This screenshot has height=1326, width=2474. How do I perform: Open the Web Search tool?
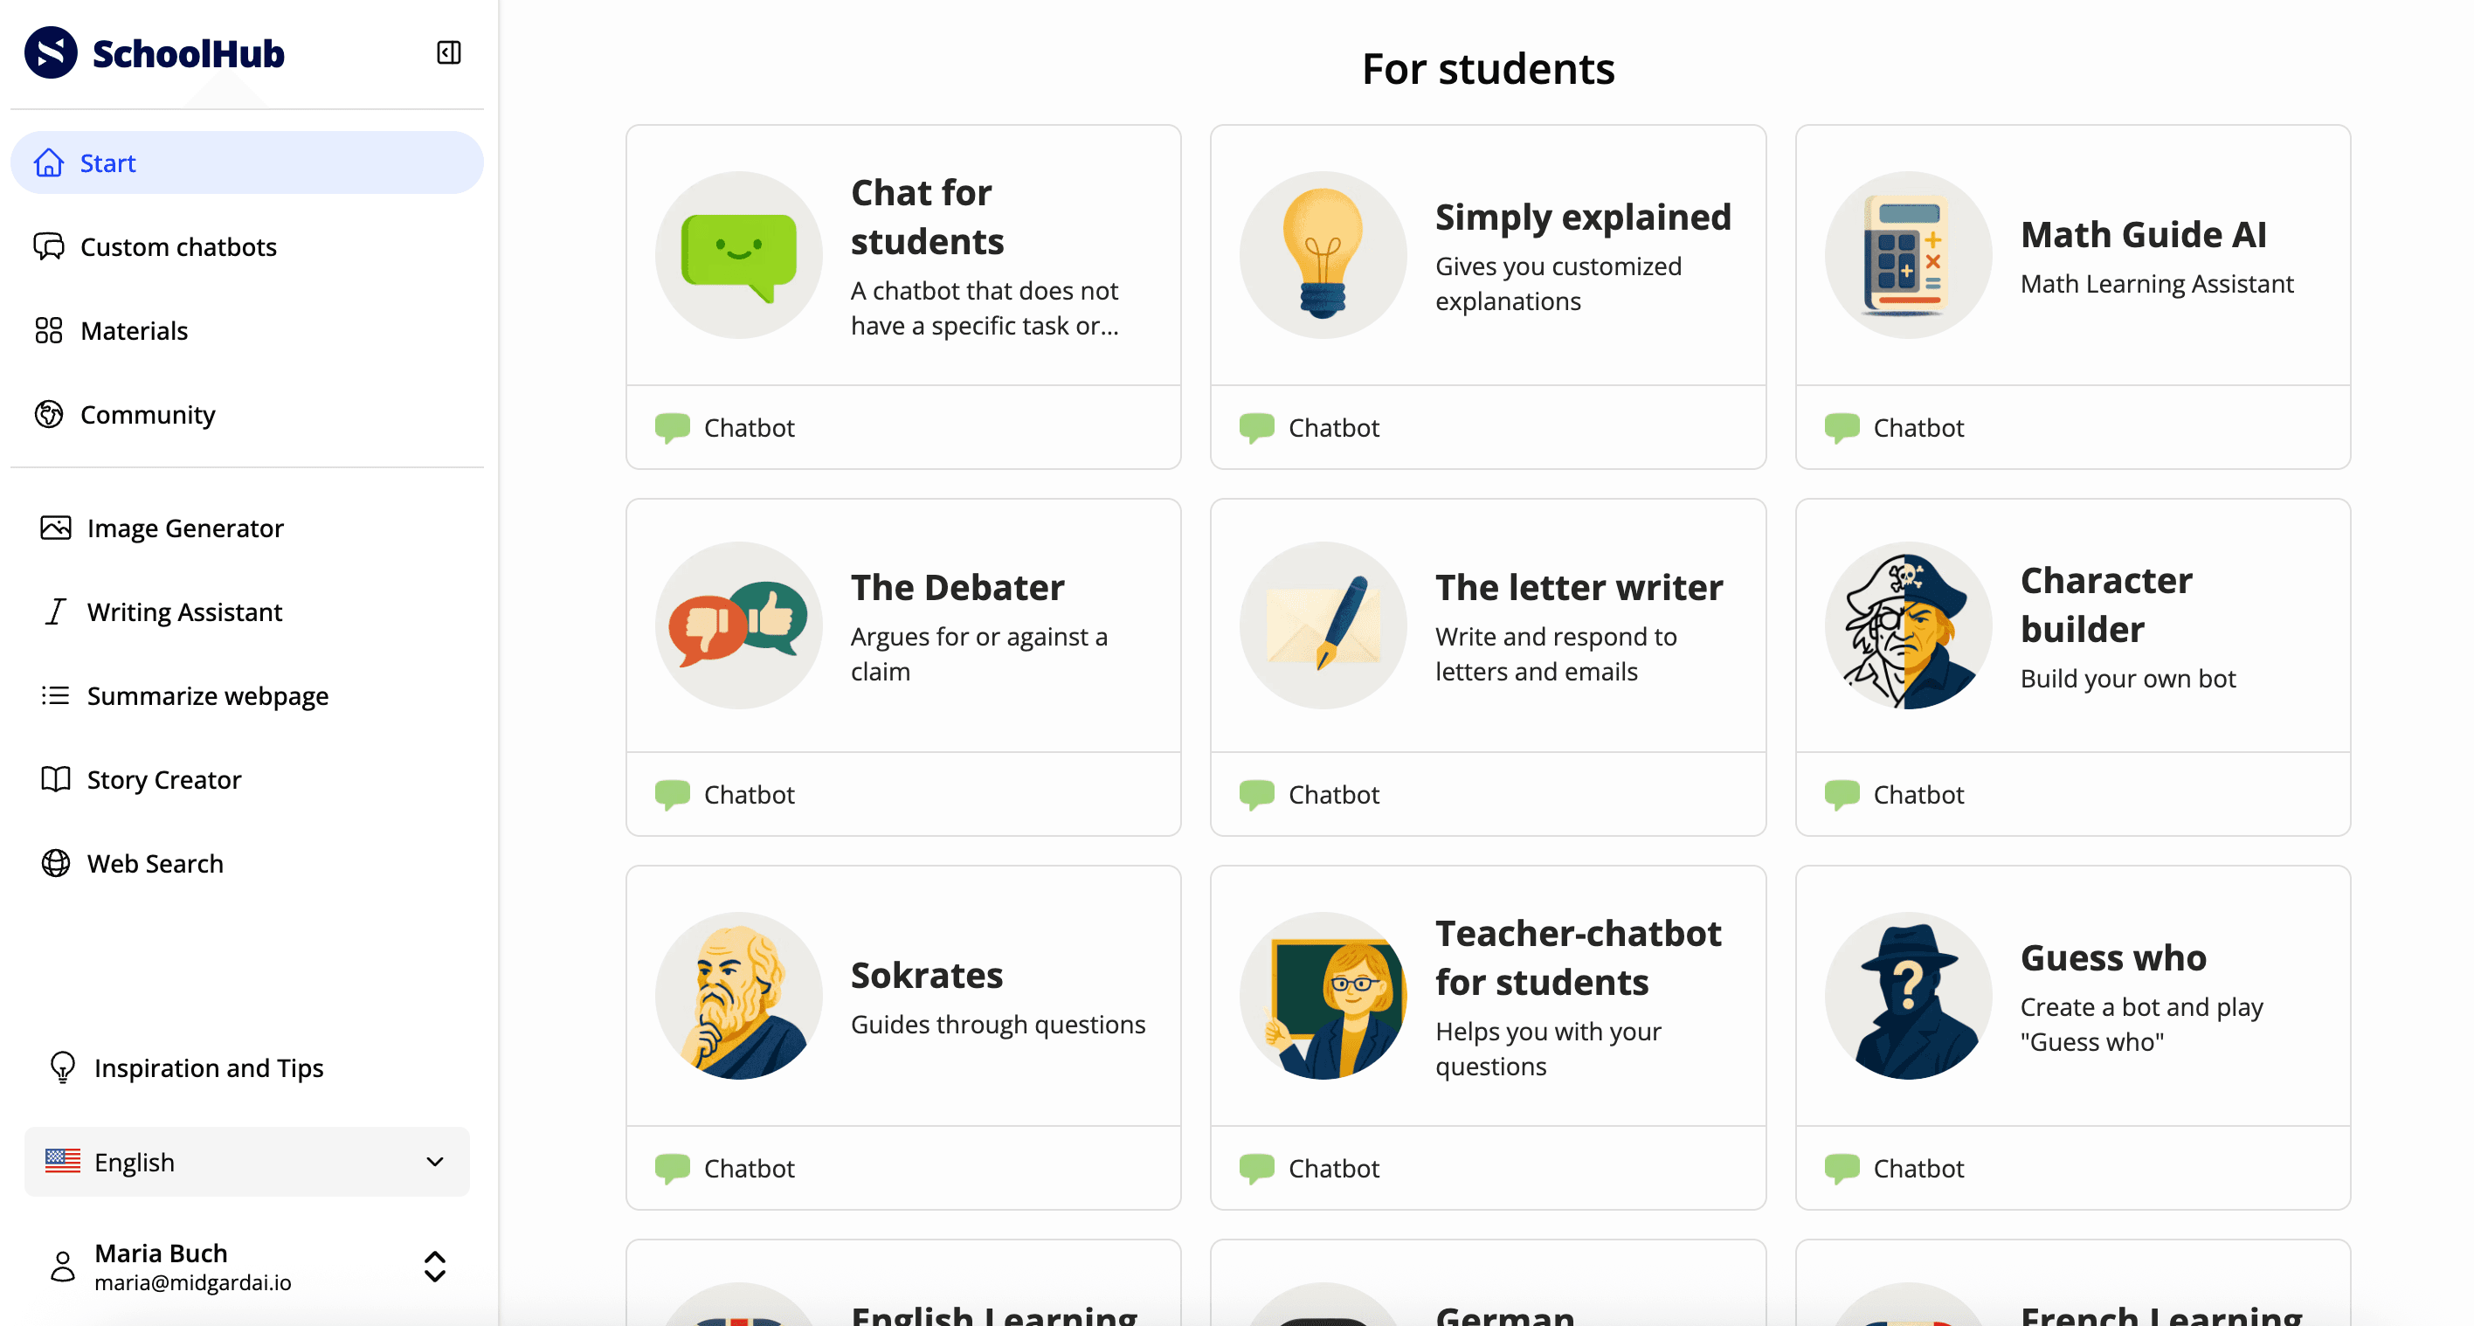click(x=155, y=863)
